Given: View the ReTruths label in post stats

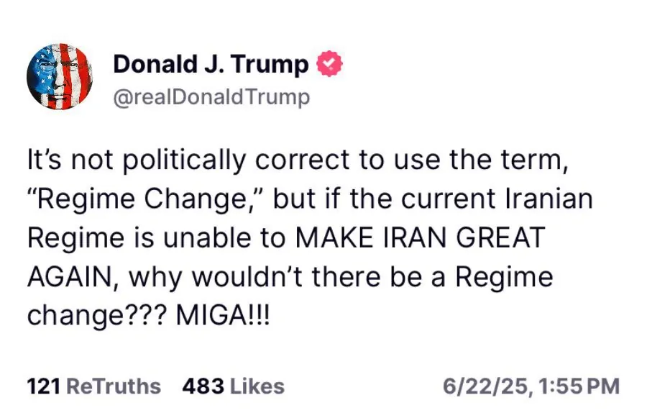Looking at the screenshot, I should [x=113, y=386].
